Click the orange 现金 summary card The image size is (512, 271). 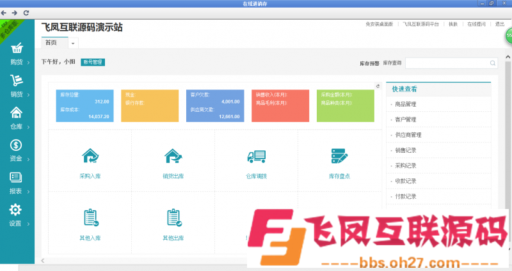pos(150,105)
